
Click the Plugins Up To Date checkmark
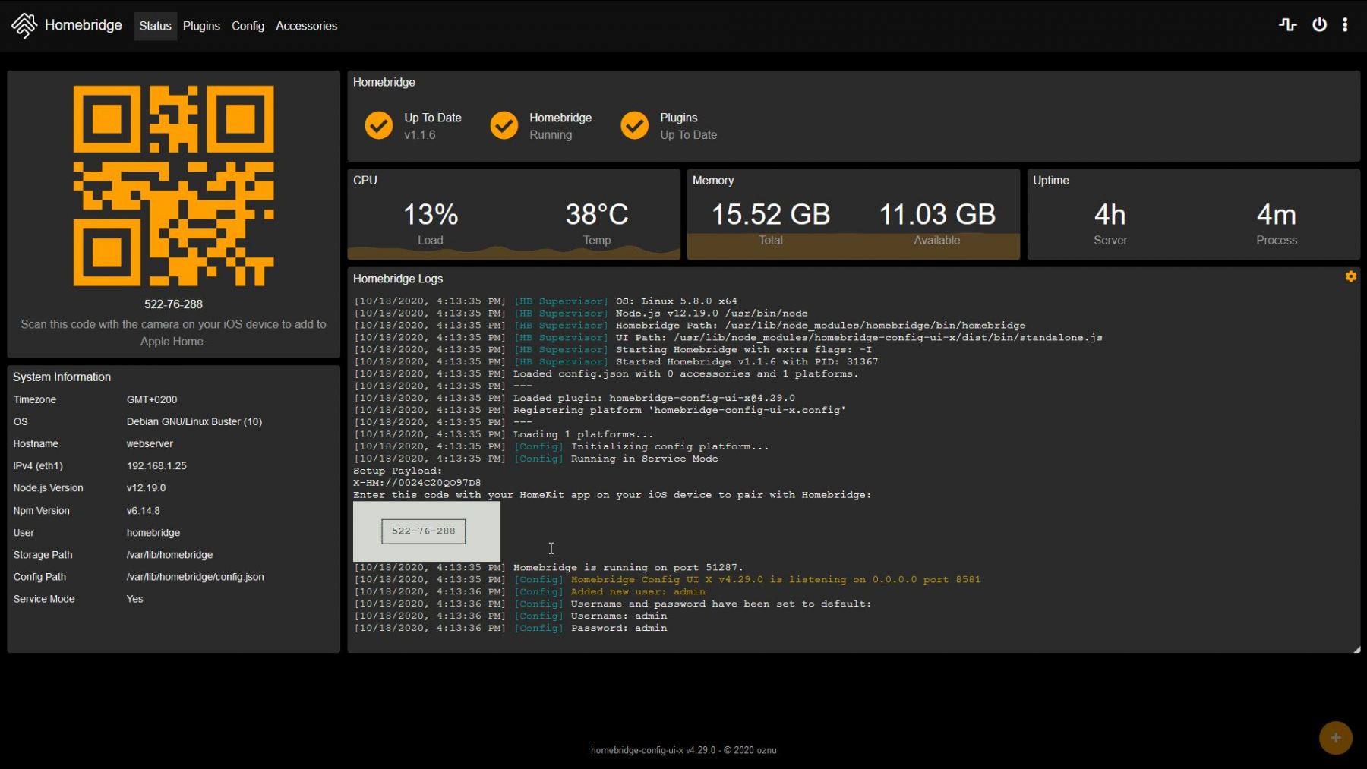pos(634,126)
